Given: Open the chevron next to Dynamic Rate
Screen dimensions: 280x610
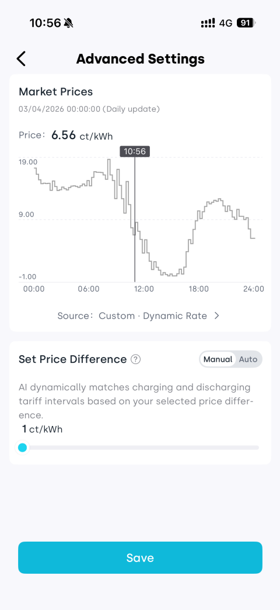Looking at the screenshot, I should tap(216, 316).
